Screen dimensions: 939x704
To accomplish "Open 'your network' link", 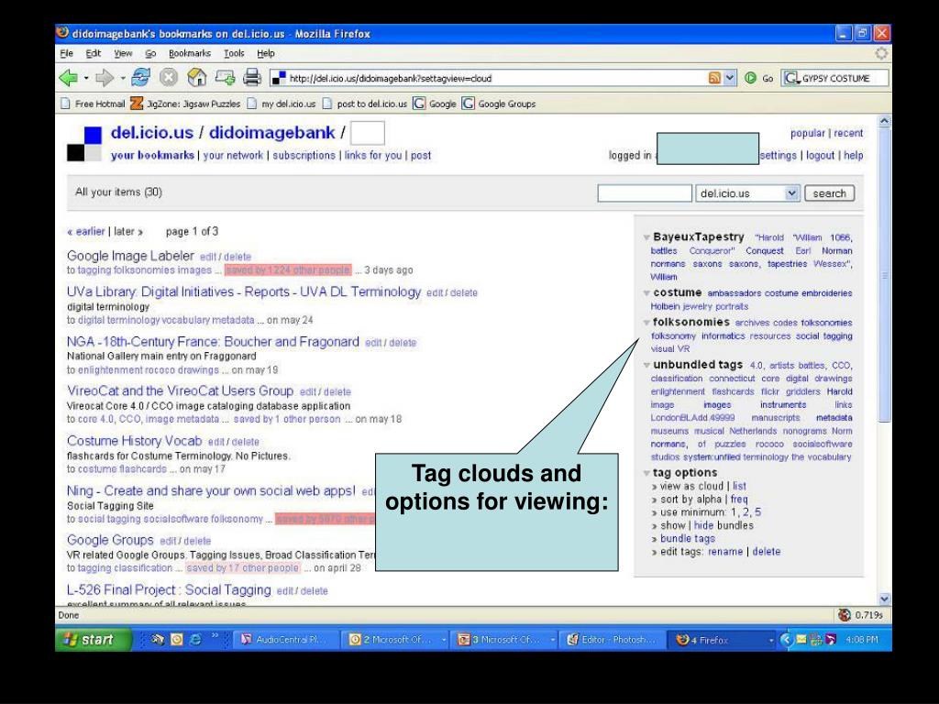I will [x=233, y=155].
